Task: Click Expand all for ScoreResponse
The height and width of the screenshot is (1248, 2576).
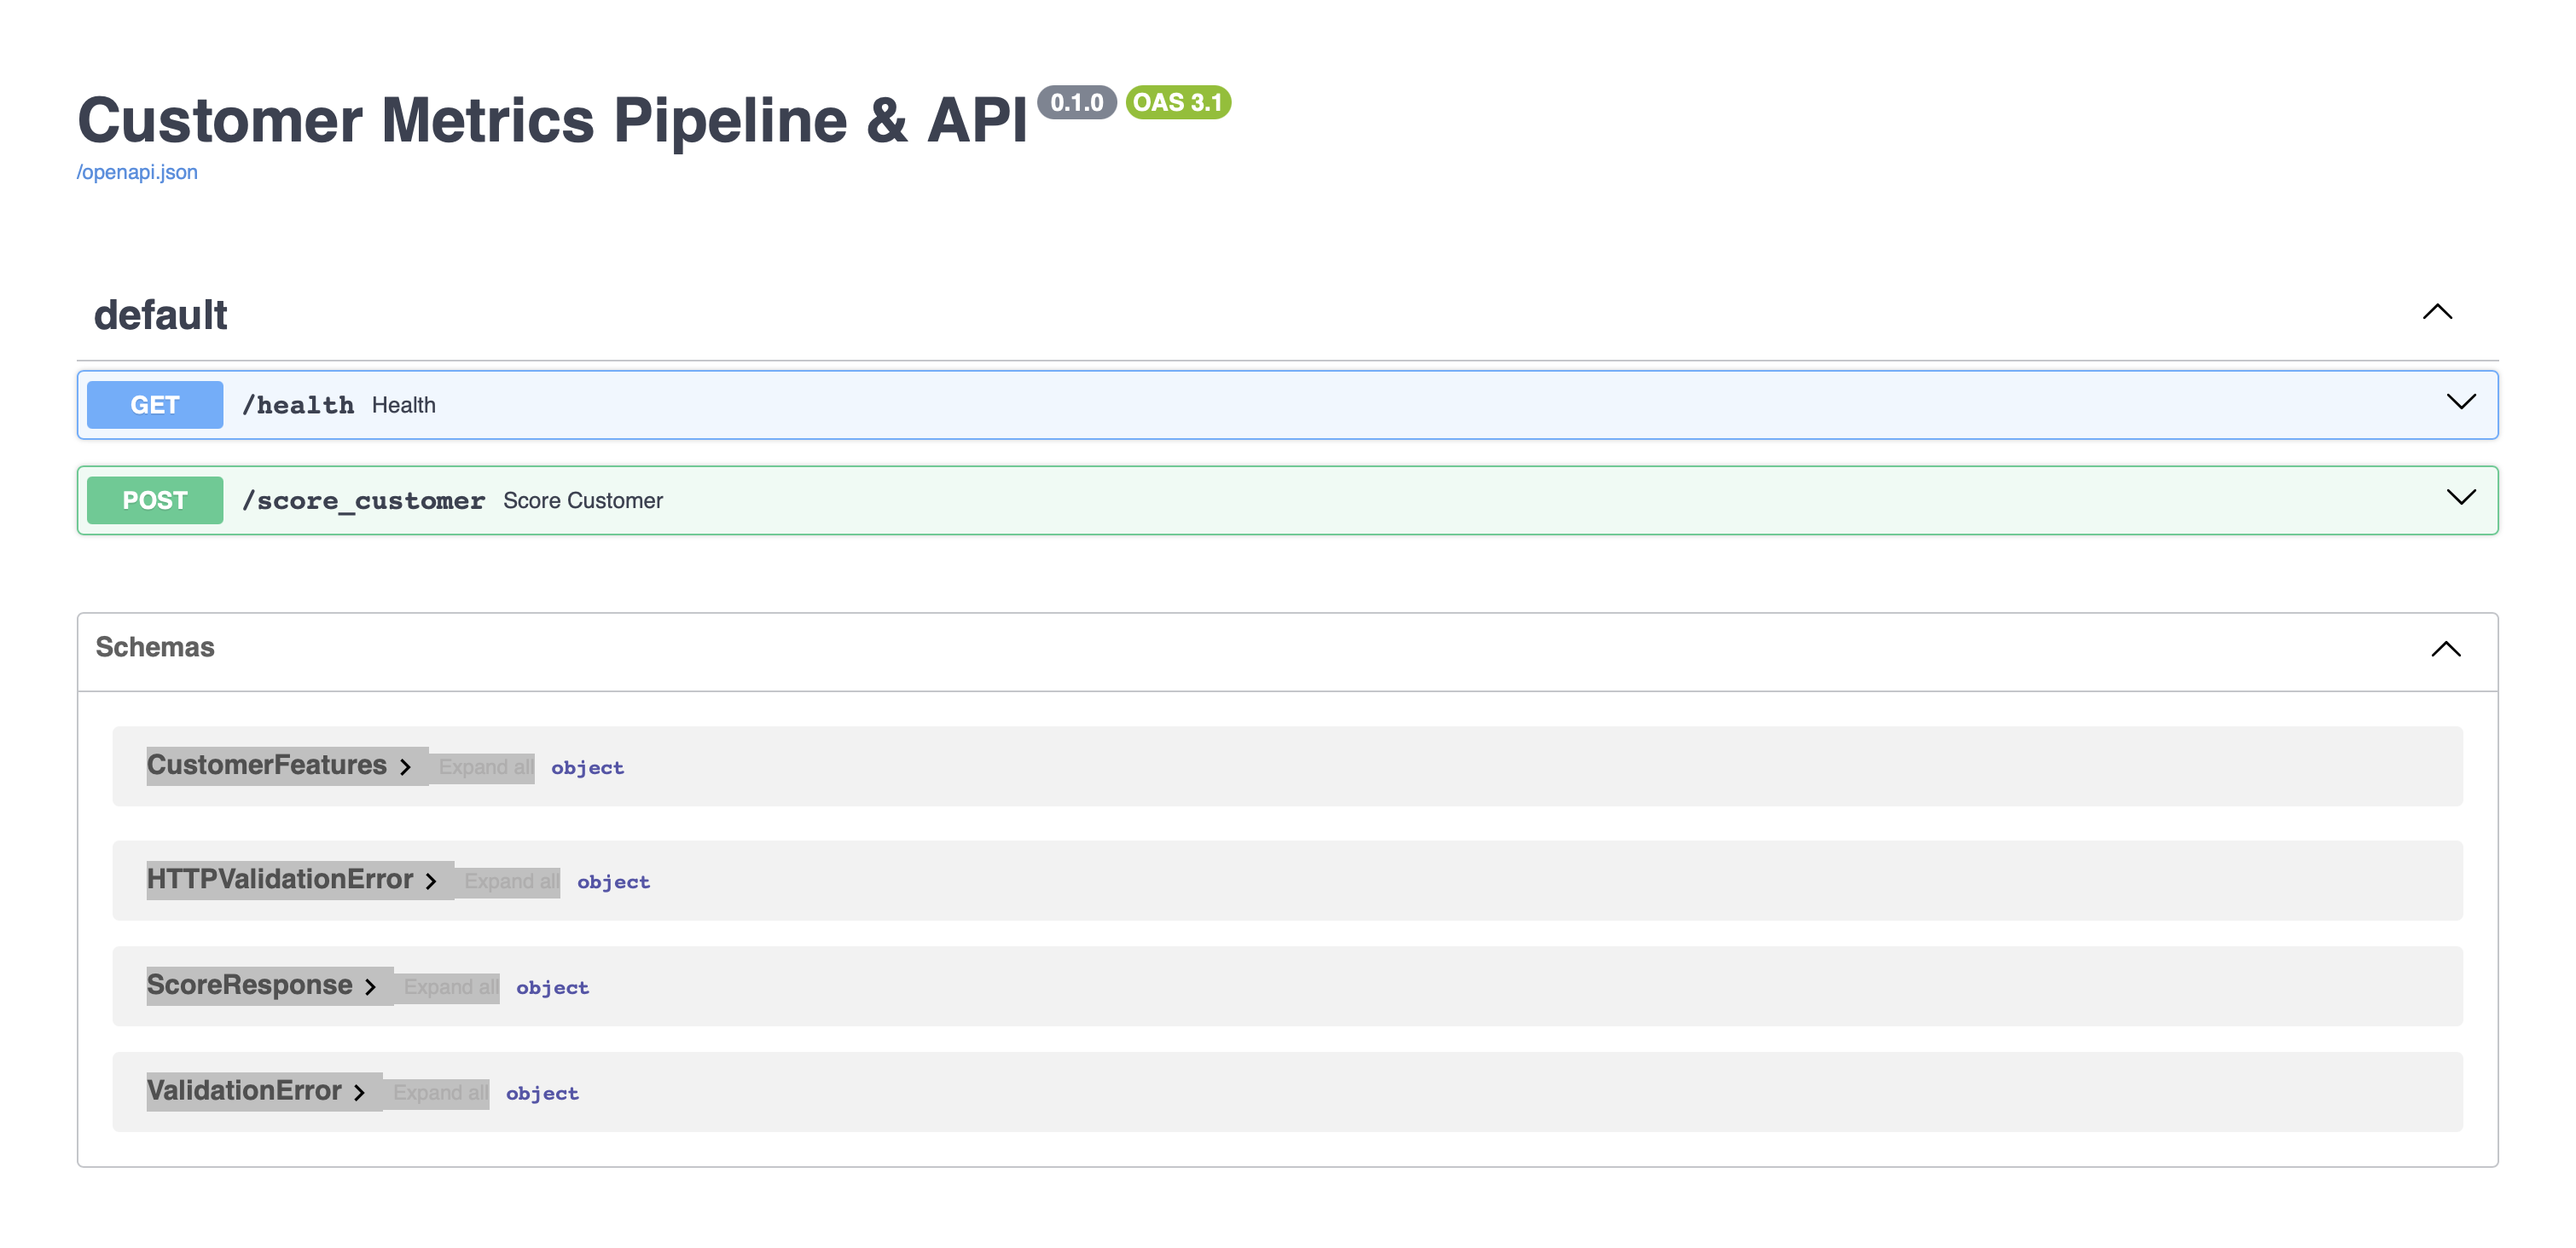Action: 449,987
